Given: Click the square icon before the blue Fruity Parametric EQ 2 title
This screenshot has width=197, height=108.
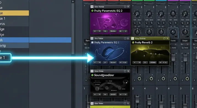Looking at the screenshot, I should coord(92,43).
